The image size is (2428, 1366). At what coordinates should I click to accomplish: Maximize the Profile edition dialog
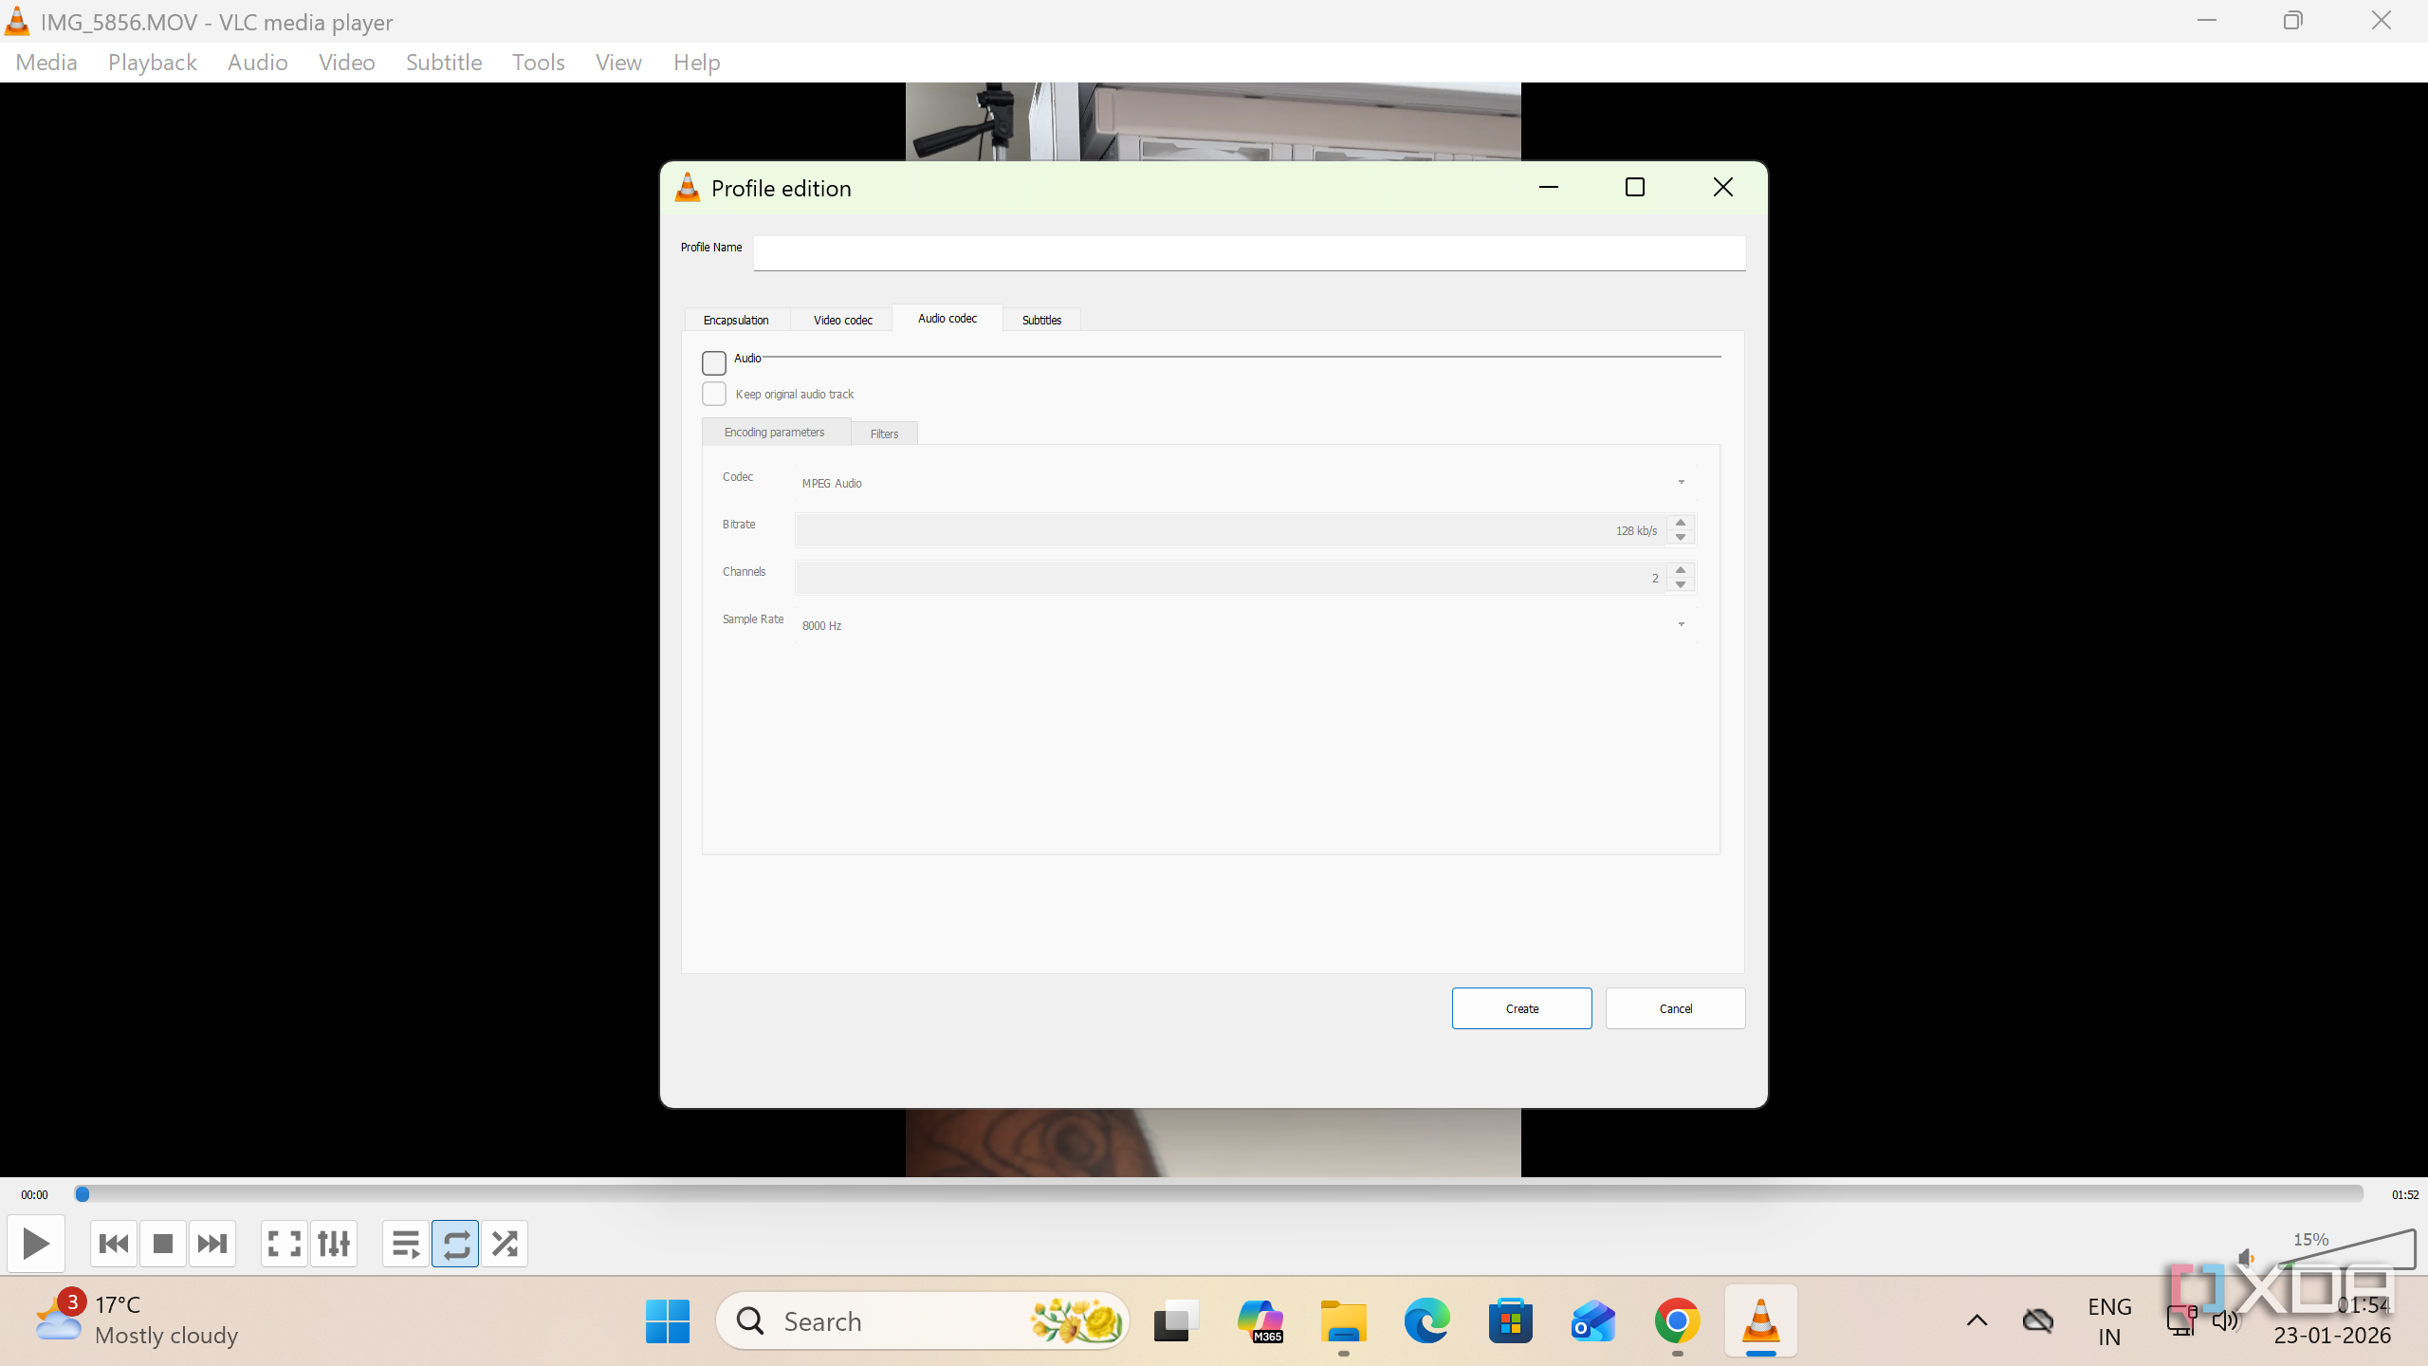pos(1635,188)
